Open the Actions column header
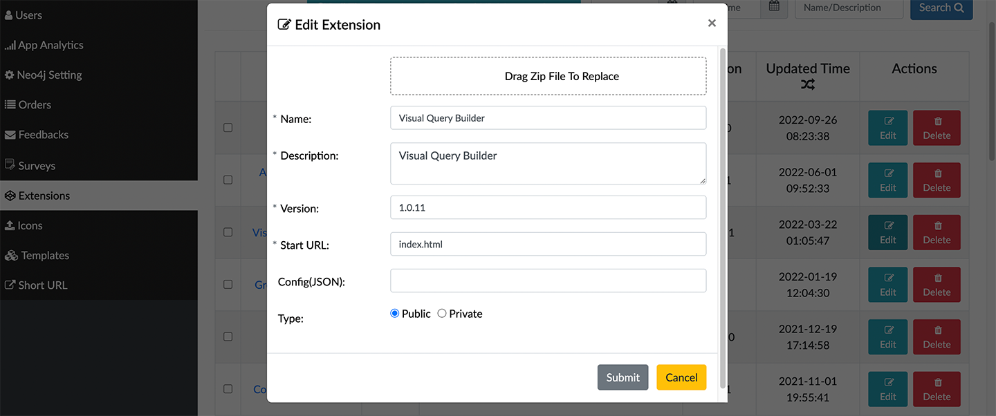The image size is (996, 416). (x=914, y=68)
